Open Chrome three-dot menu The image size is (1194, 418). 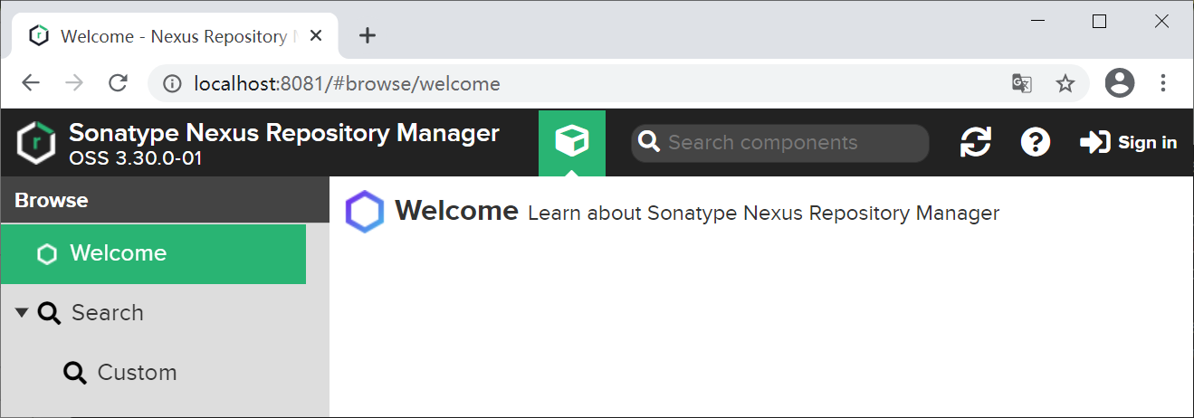click(x=1164, y=84)
